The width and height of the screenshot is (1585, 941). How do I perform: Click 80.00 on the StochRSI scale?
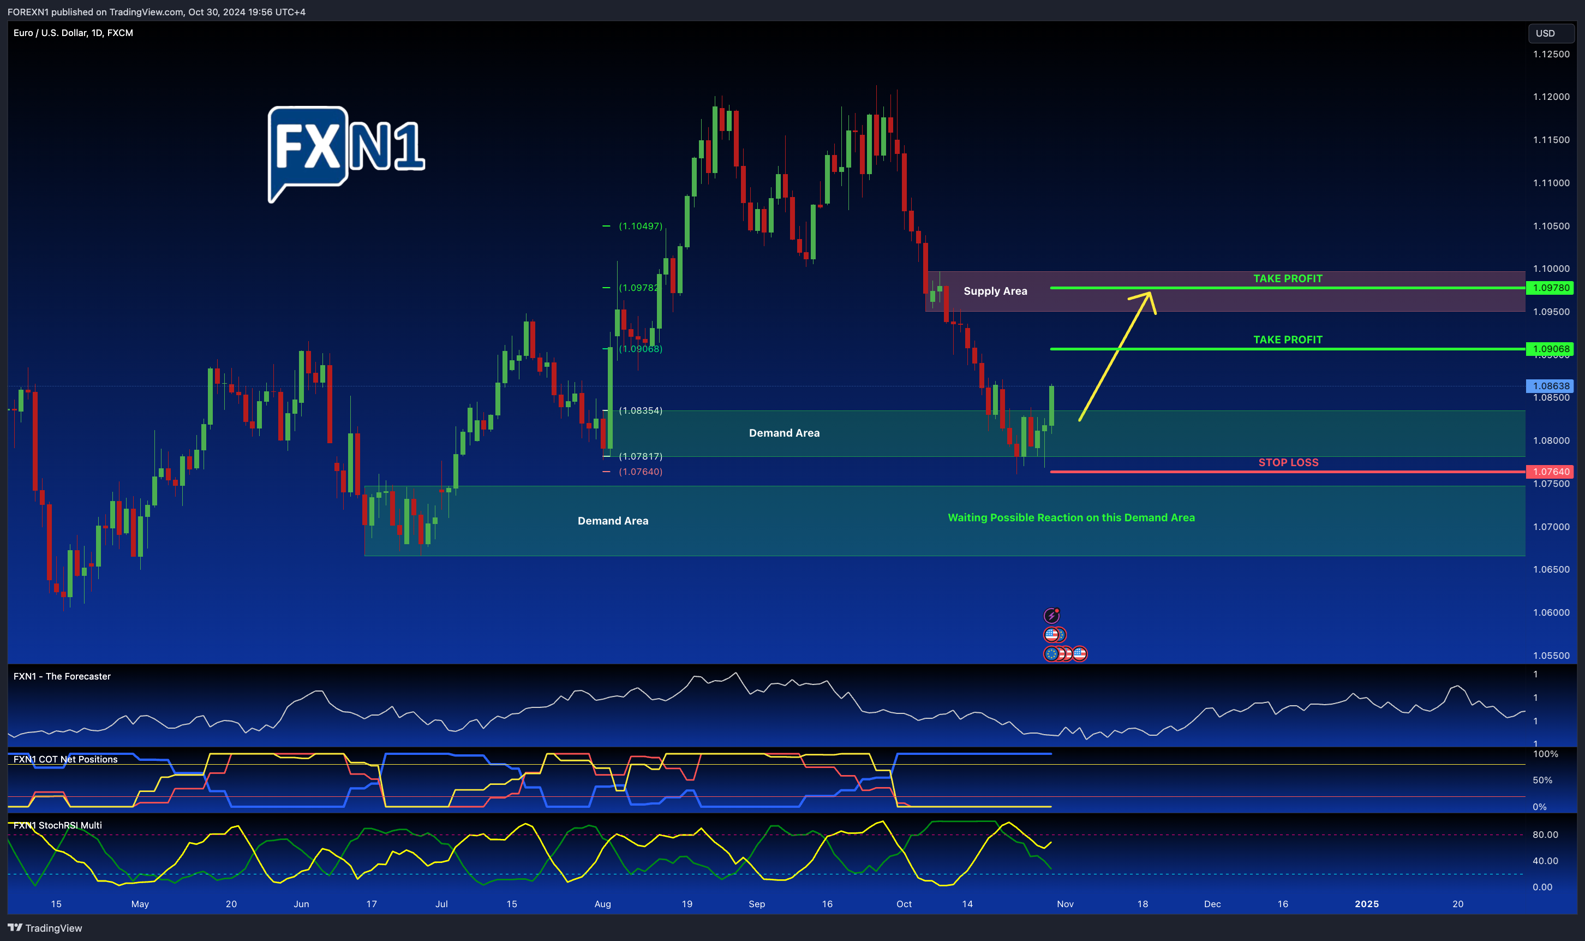tap(1545, 835)
